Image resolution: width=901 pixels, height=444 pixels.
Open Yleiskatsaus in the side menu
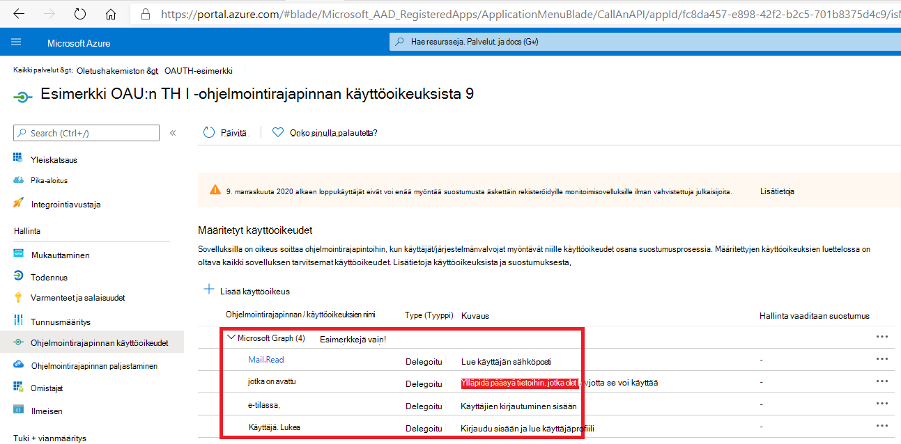coord(54,160)
